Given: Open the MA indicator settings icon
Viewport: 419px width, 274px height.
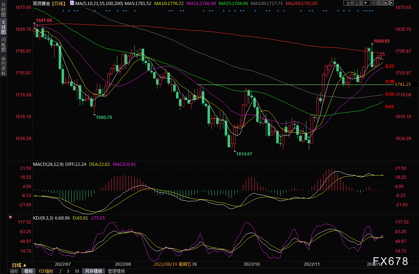Looking at the screenshot, I should pos(72,3).
